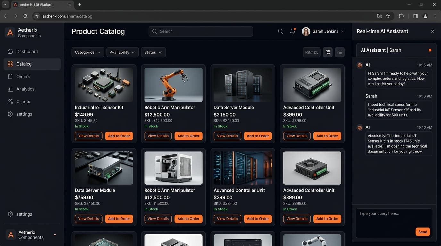Expand the Categories filter dropdown
441x246 pixels.
(x=88, y=52)
